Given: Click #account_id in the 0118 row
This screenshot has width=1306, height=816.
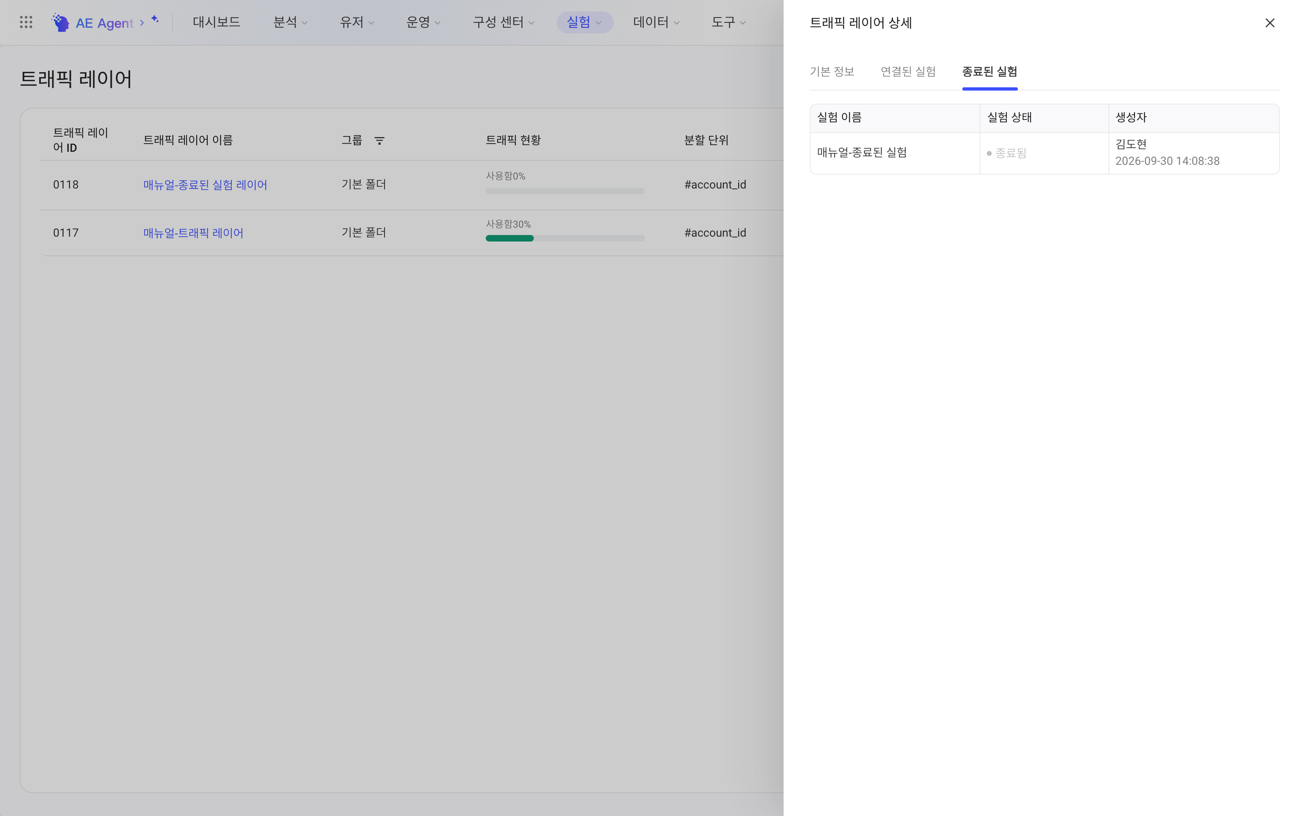Looking at the screenshot, I should point(715,184).
